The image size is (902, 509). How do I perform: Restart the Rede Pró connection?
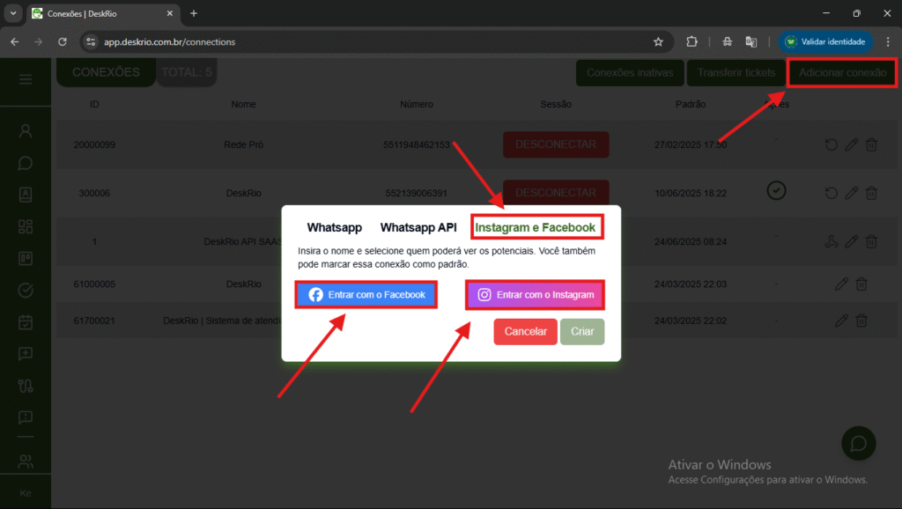[x=832, y=144]
